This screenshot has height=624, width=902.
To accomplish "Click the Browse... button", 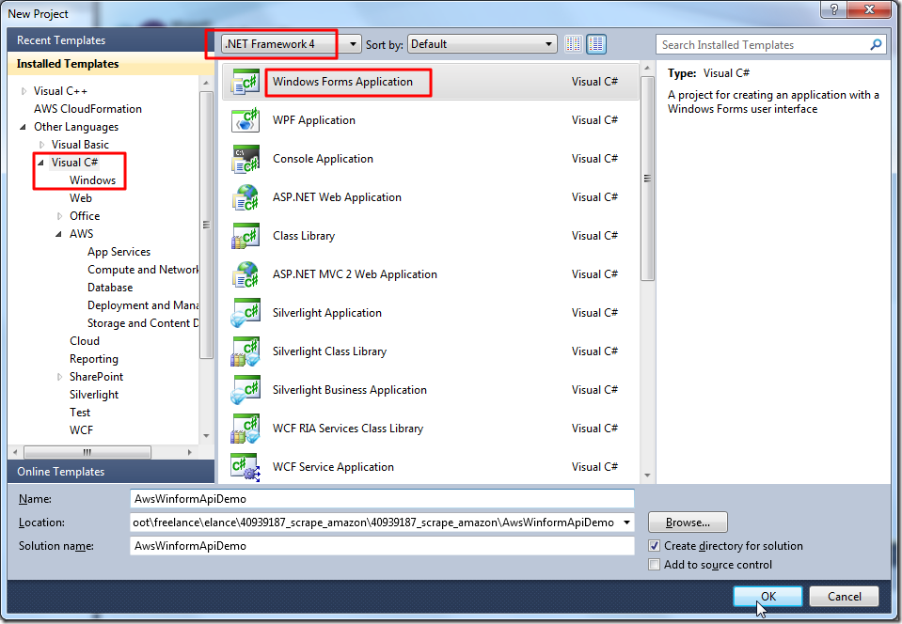I will point(688,523).
